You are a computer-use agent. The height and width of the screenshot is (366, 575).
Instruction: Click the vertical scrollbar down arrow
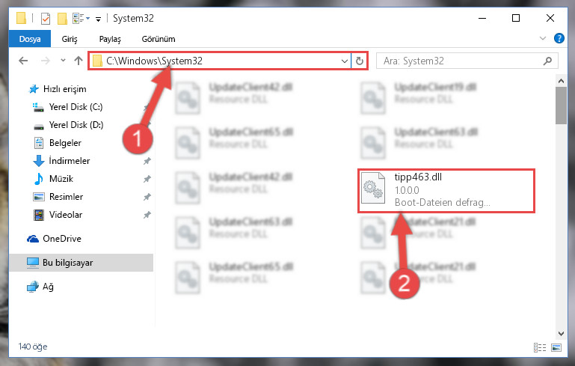tap(561, 334)
